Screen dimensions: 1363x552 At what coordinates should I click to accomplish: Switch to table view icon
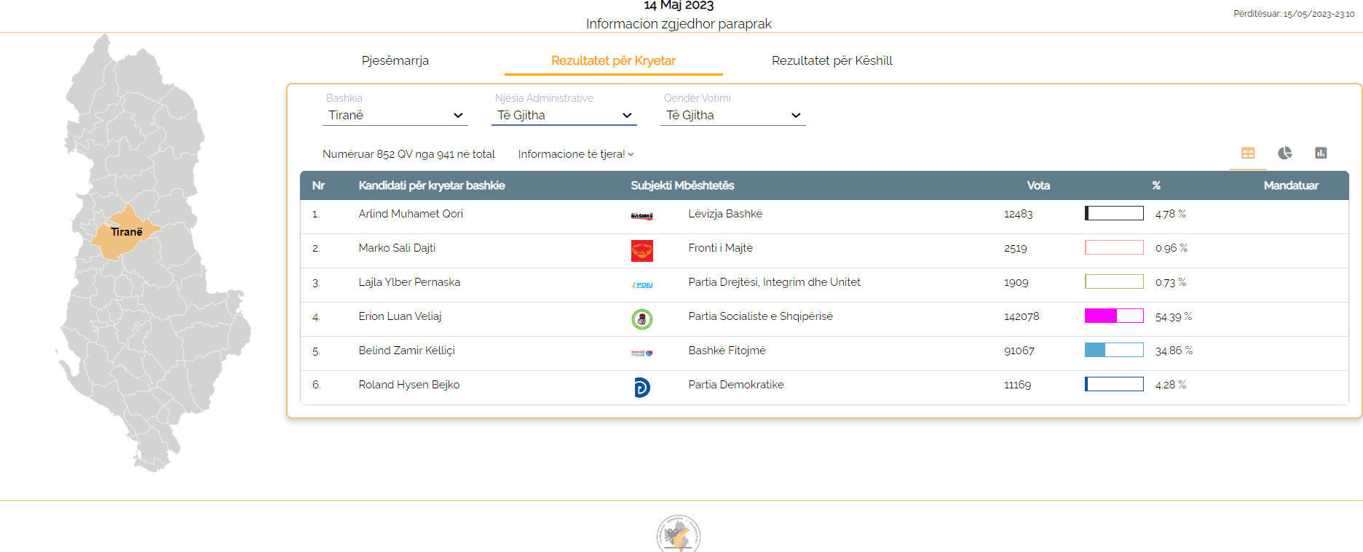click(1248, 153)
